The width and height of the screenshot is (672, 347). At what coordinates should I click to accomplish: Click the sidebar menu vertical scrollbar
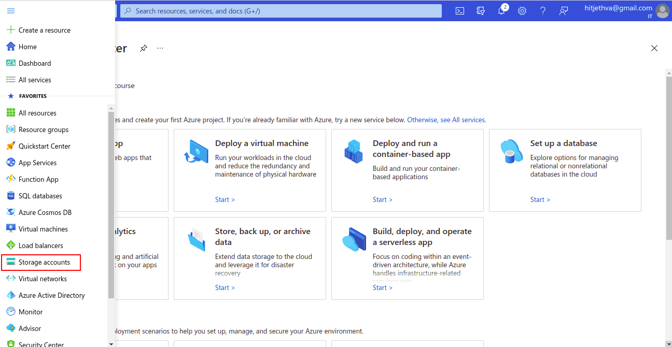111,205
